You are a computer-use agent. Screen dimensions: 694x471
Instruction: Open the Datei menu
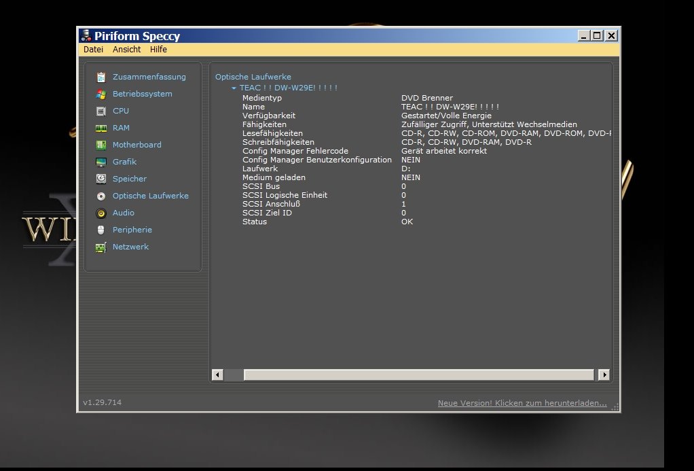(93, 49)
